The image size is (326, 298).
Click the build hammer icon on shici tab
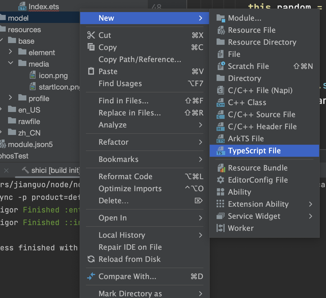click(x=25, y=170)
